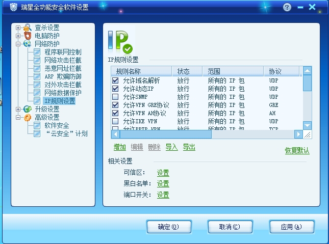Click page icon beside 恶意网址拦截

tap(37, 68)
